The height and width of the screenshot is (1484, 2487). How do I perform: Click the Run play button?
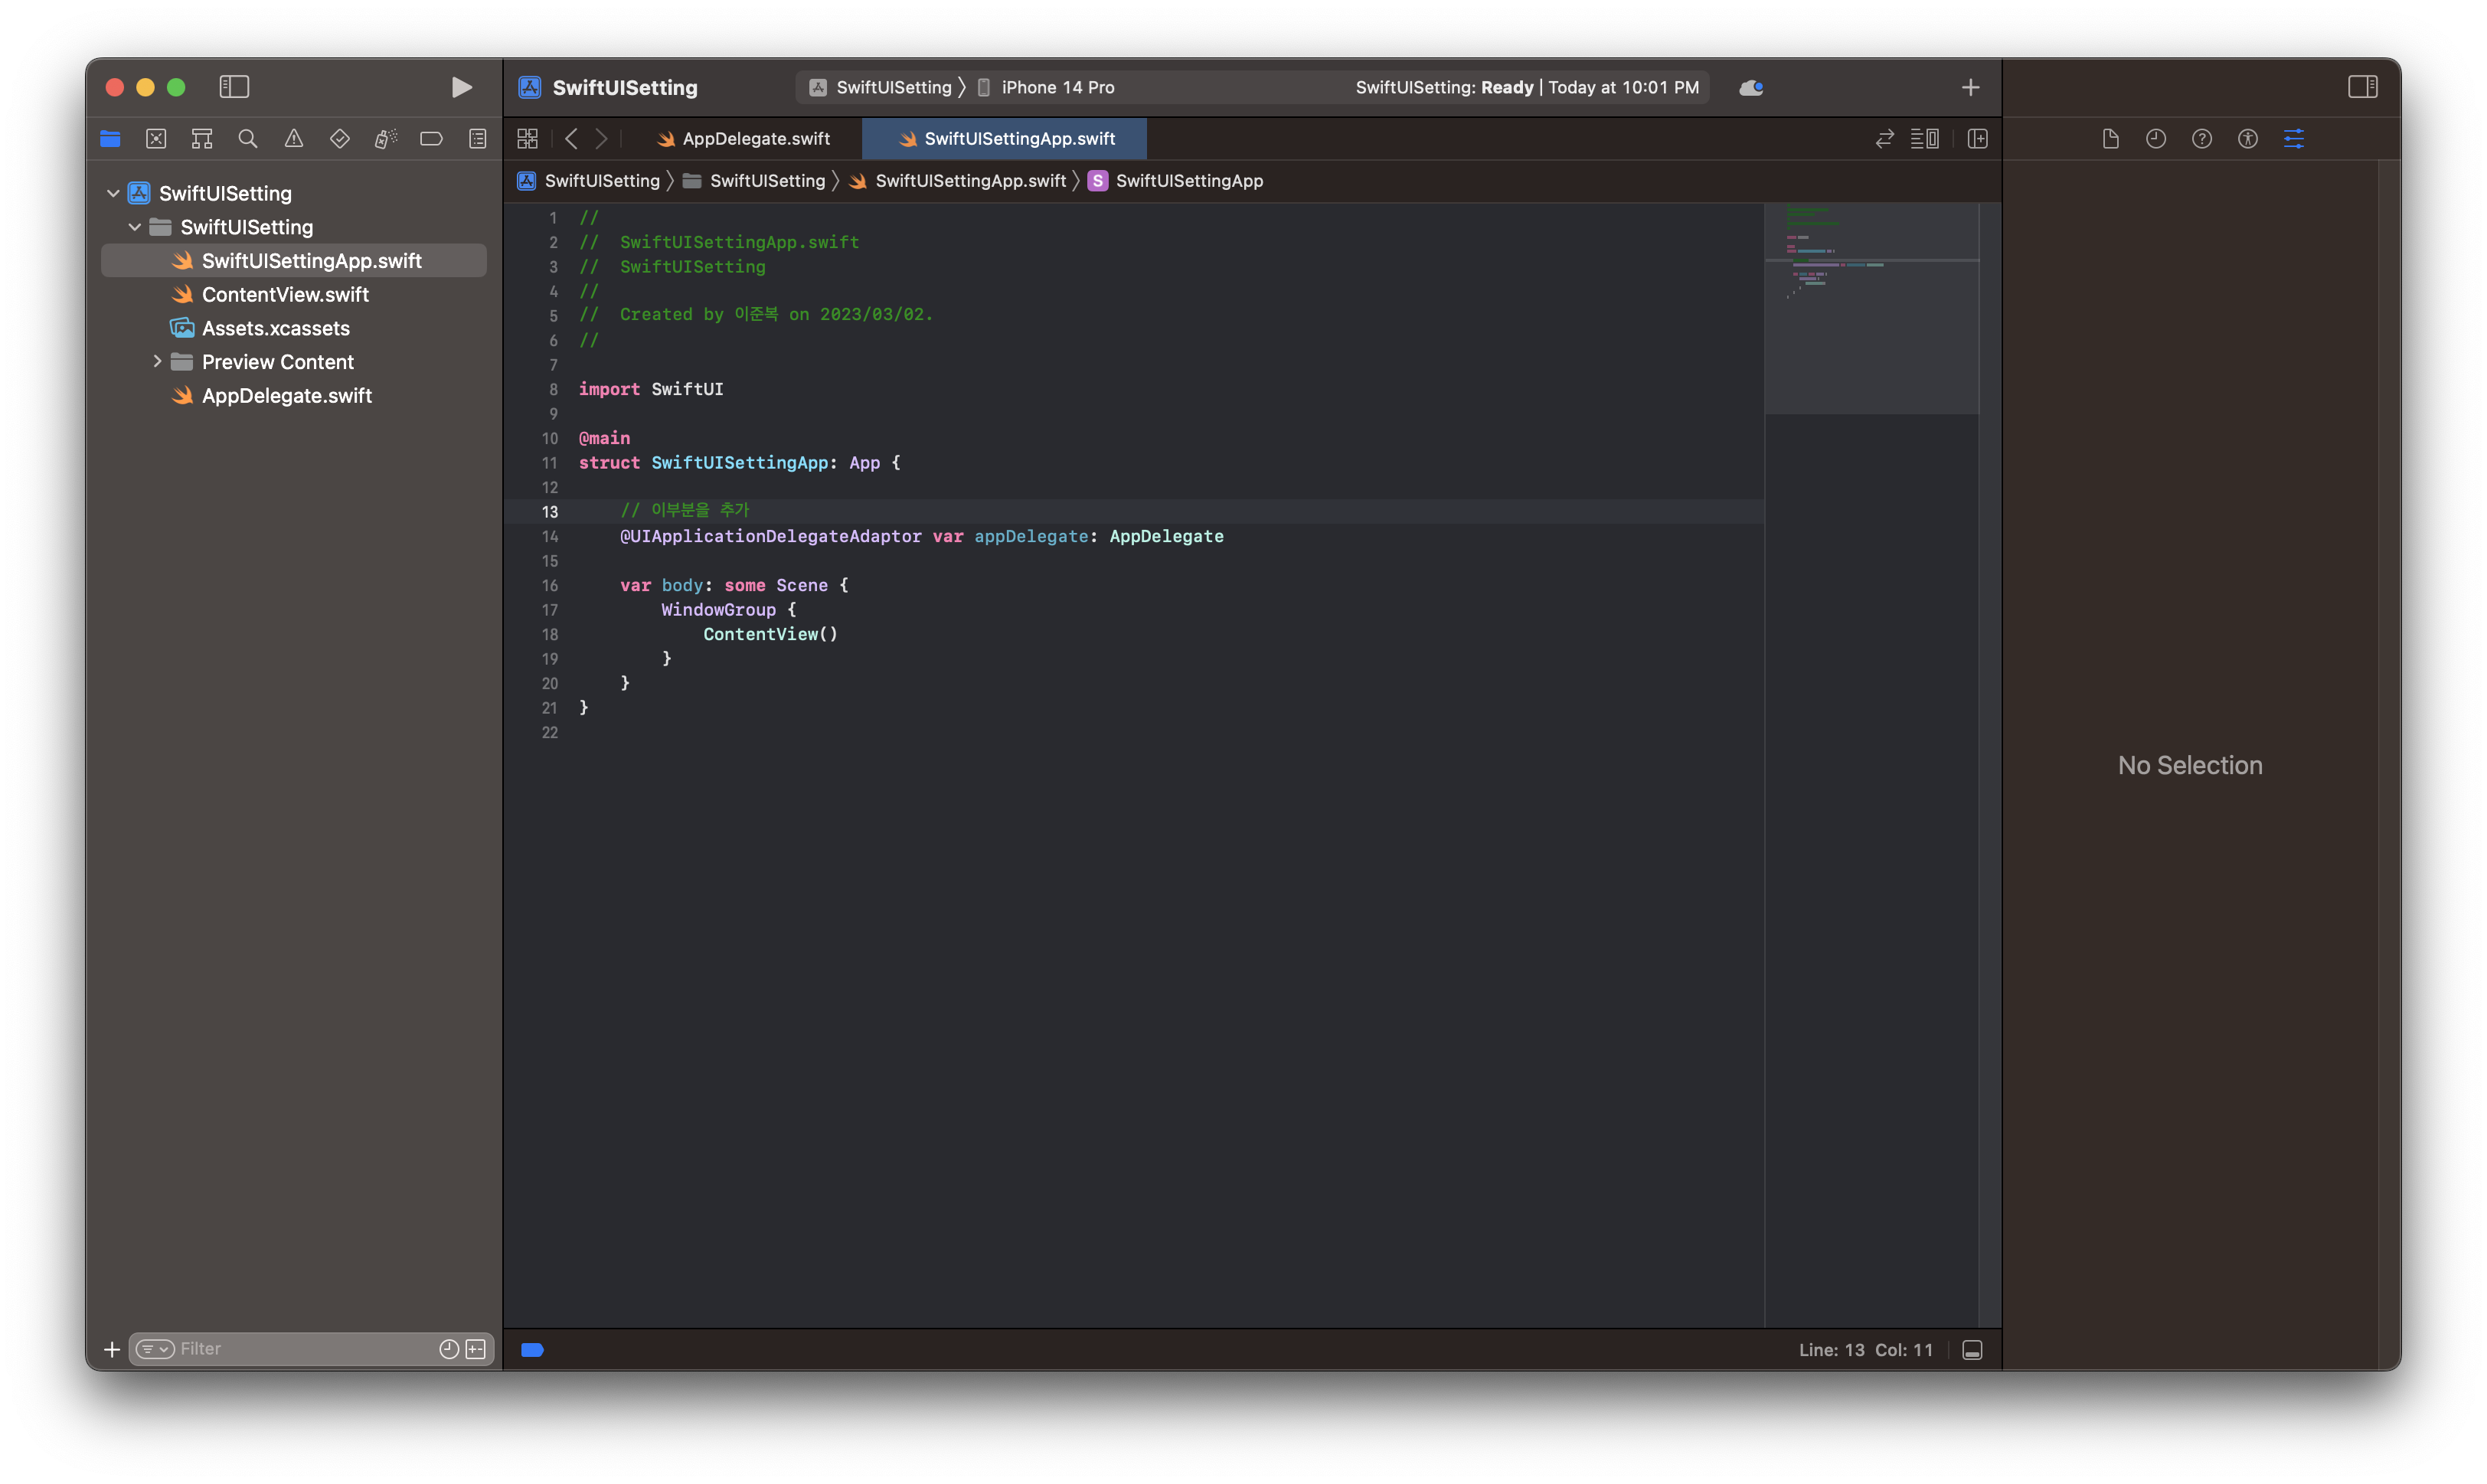coord(461,87)
